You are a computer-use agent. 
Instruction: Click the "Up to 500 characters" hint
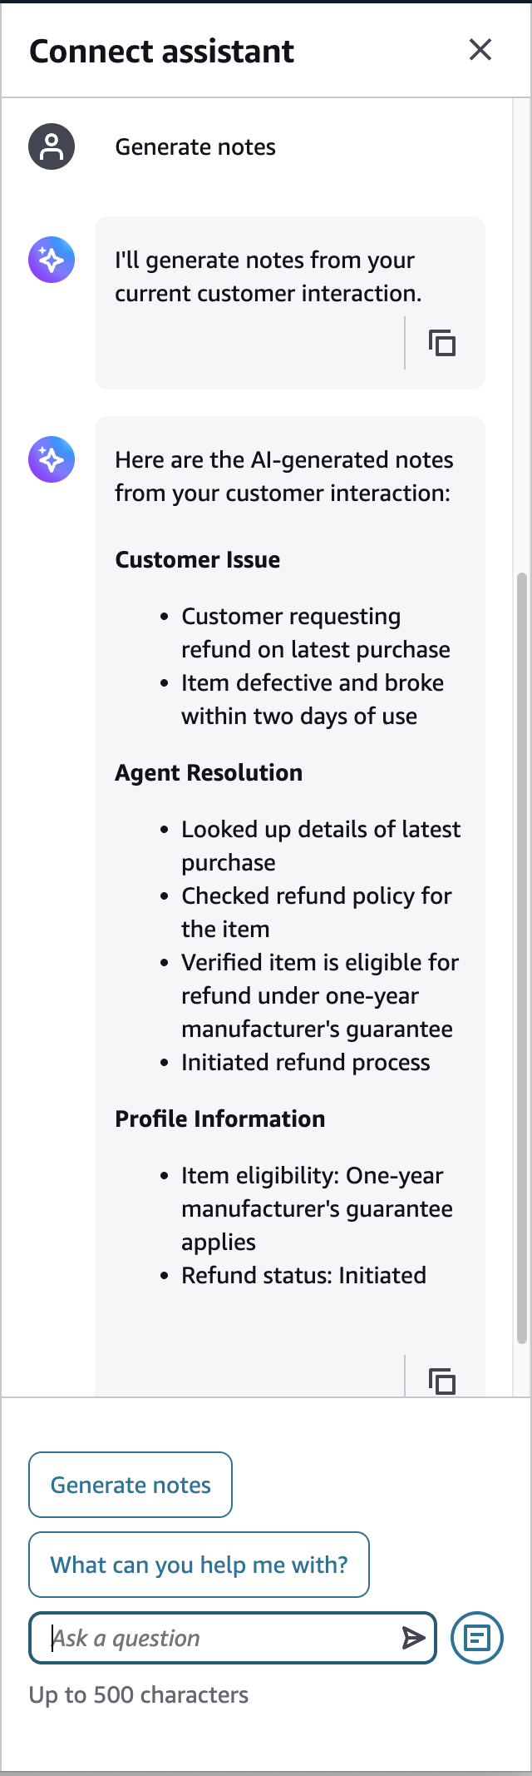coord(139,1694)
